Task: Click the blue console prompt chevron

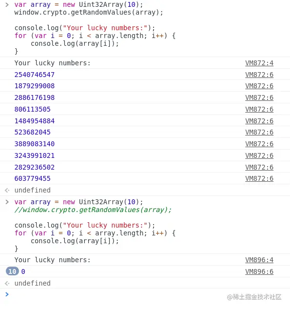Action: pos(7,294)
